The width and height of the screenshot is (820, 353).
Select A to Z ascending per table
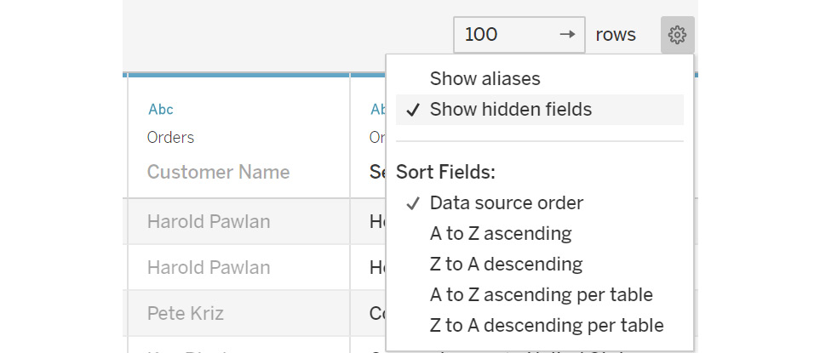click(x=540, y=295)
